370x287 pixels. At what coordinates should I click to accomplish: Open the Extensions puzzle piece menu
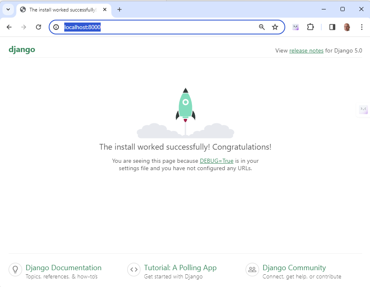click(x=310, y=27)
